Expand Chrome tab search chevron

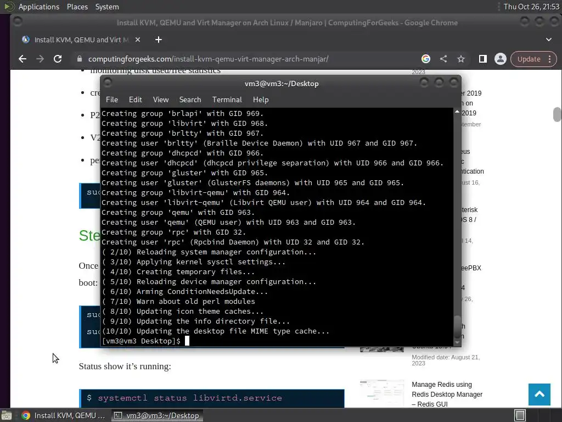tap(549, 40)
